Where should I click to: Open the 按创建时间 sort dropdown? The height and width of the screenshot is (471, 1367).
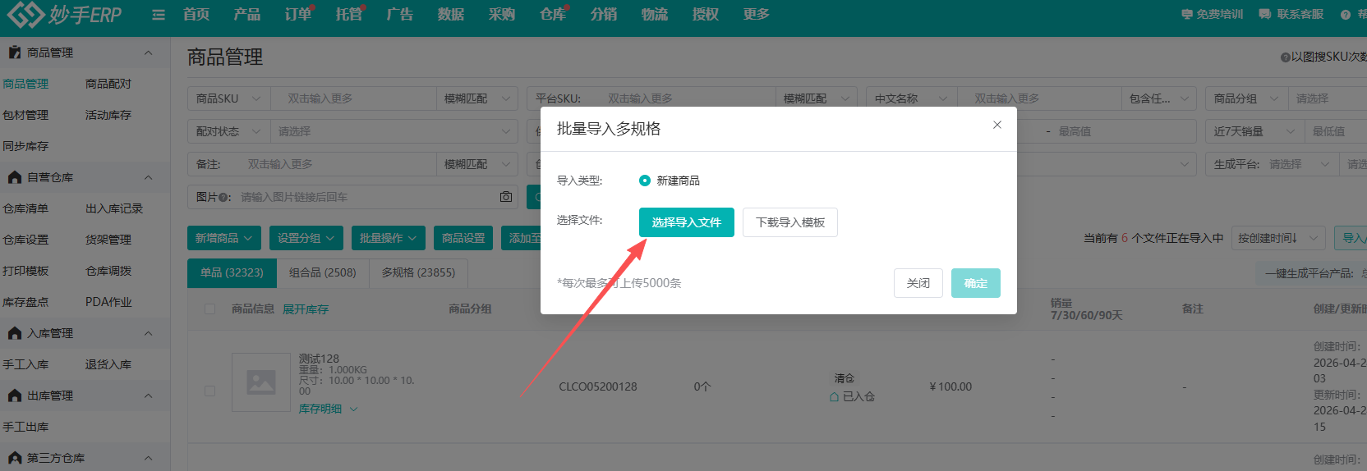(x=1277, y=238)
